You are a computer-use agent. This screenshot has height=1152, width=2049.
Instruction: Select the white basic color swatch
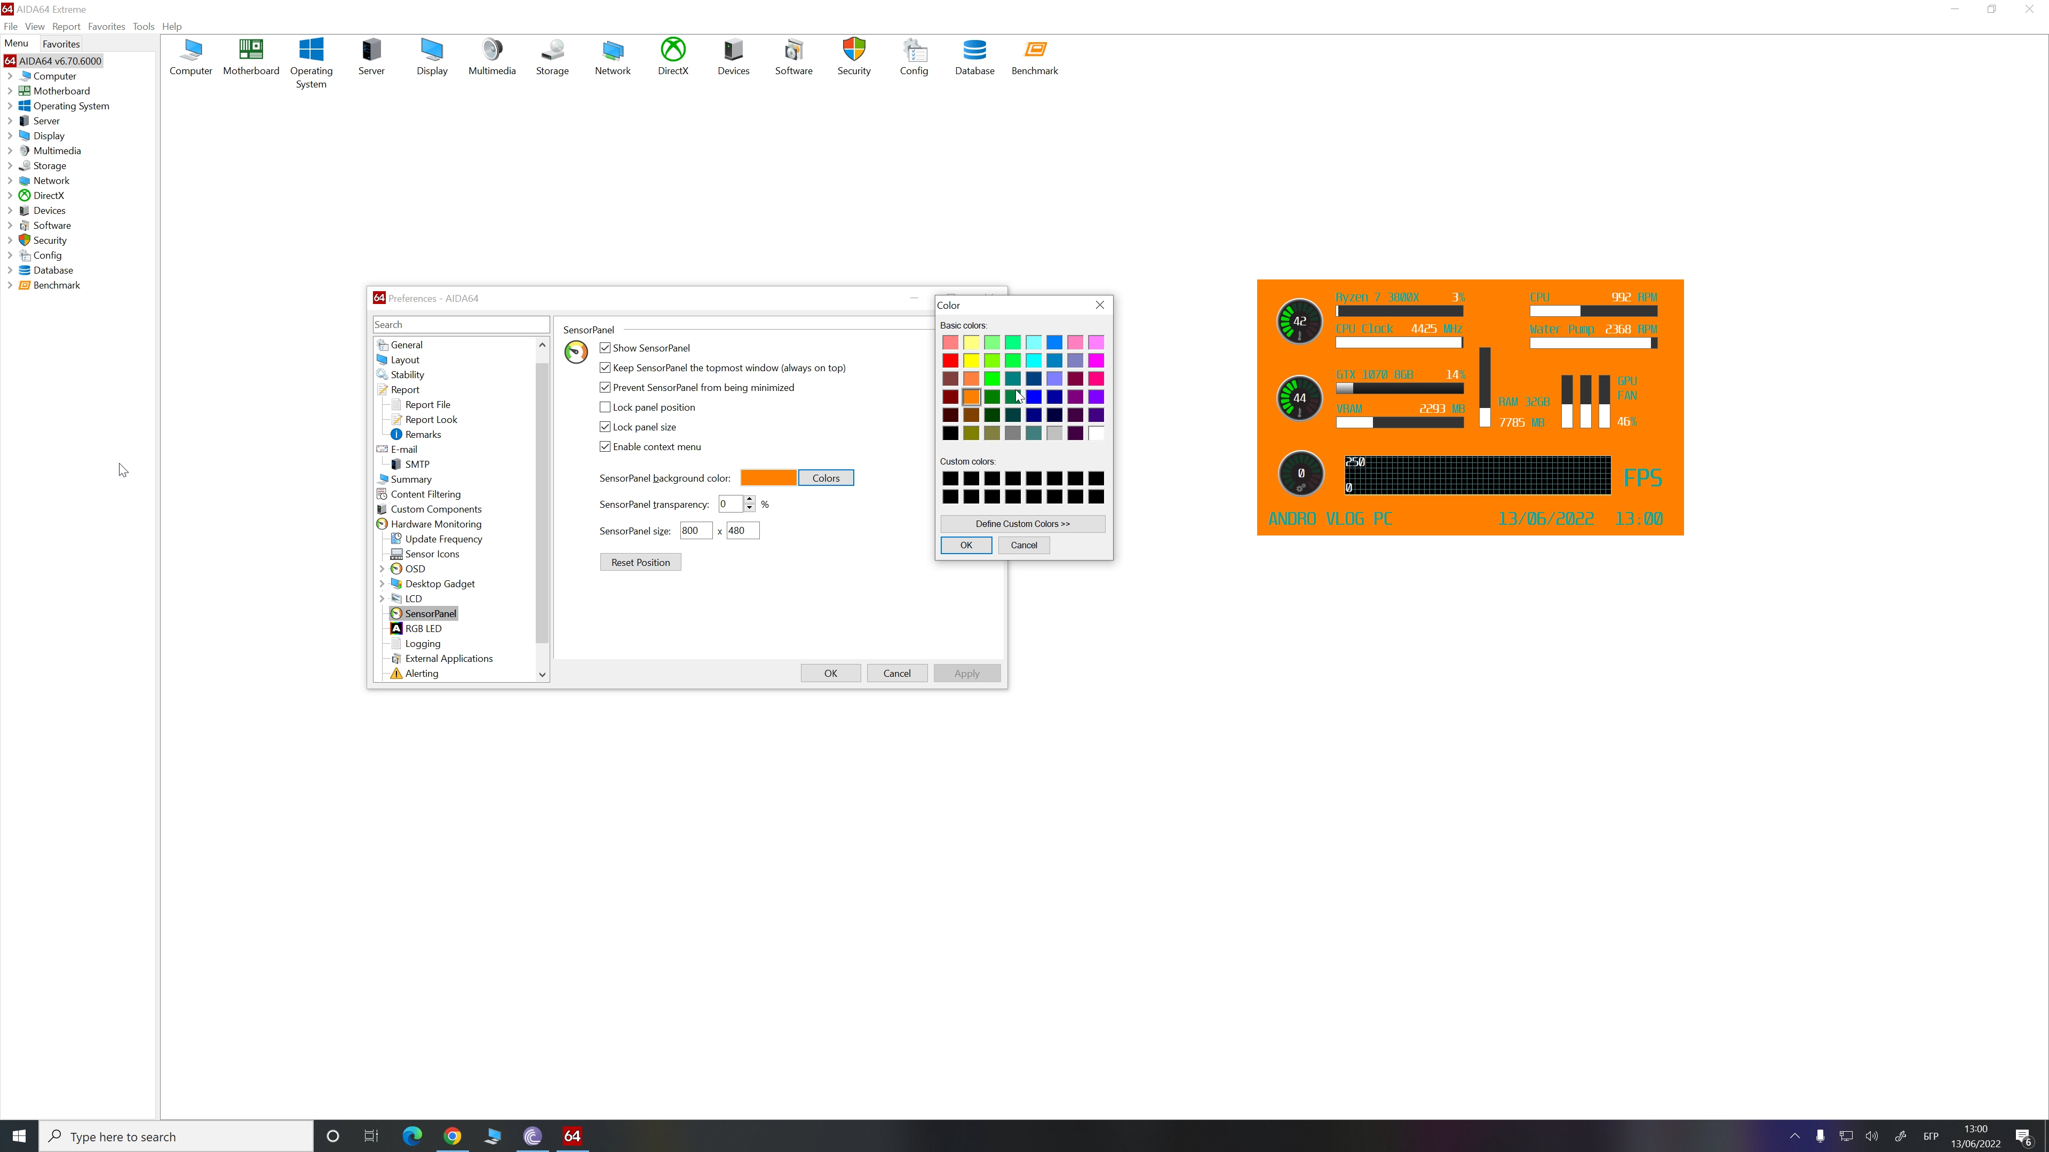point(1096,433)
